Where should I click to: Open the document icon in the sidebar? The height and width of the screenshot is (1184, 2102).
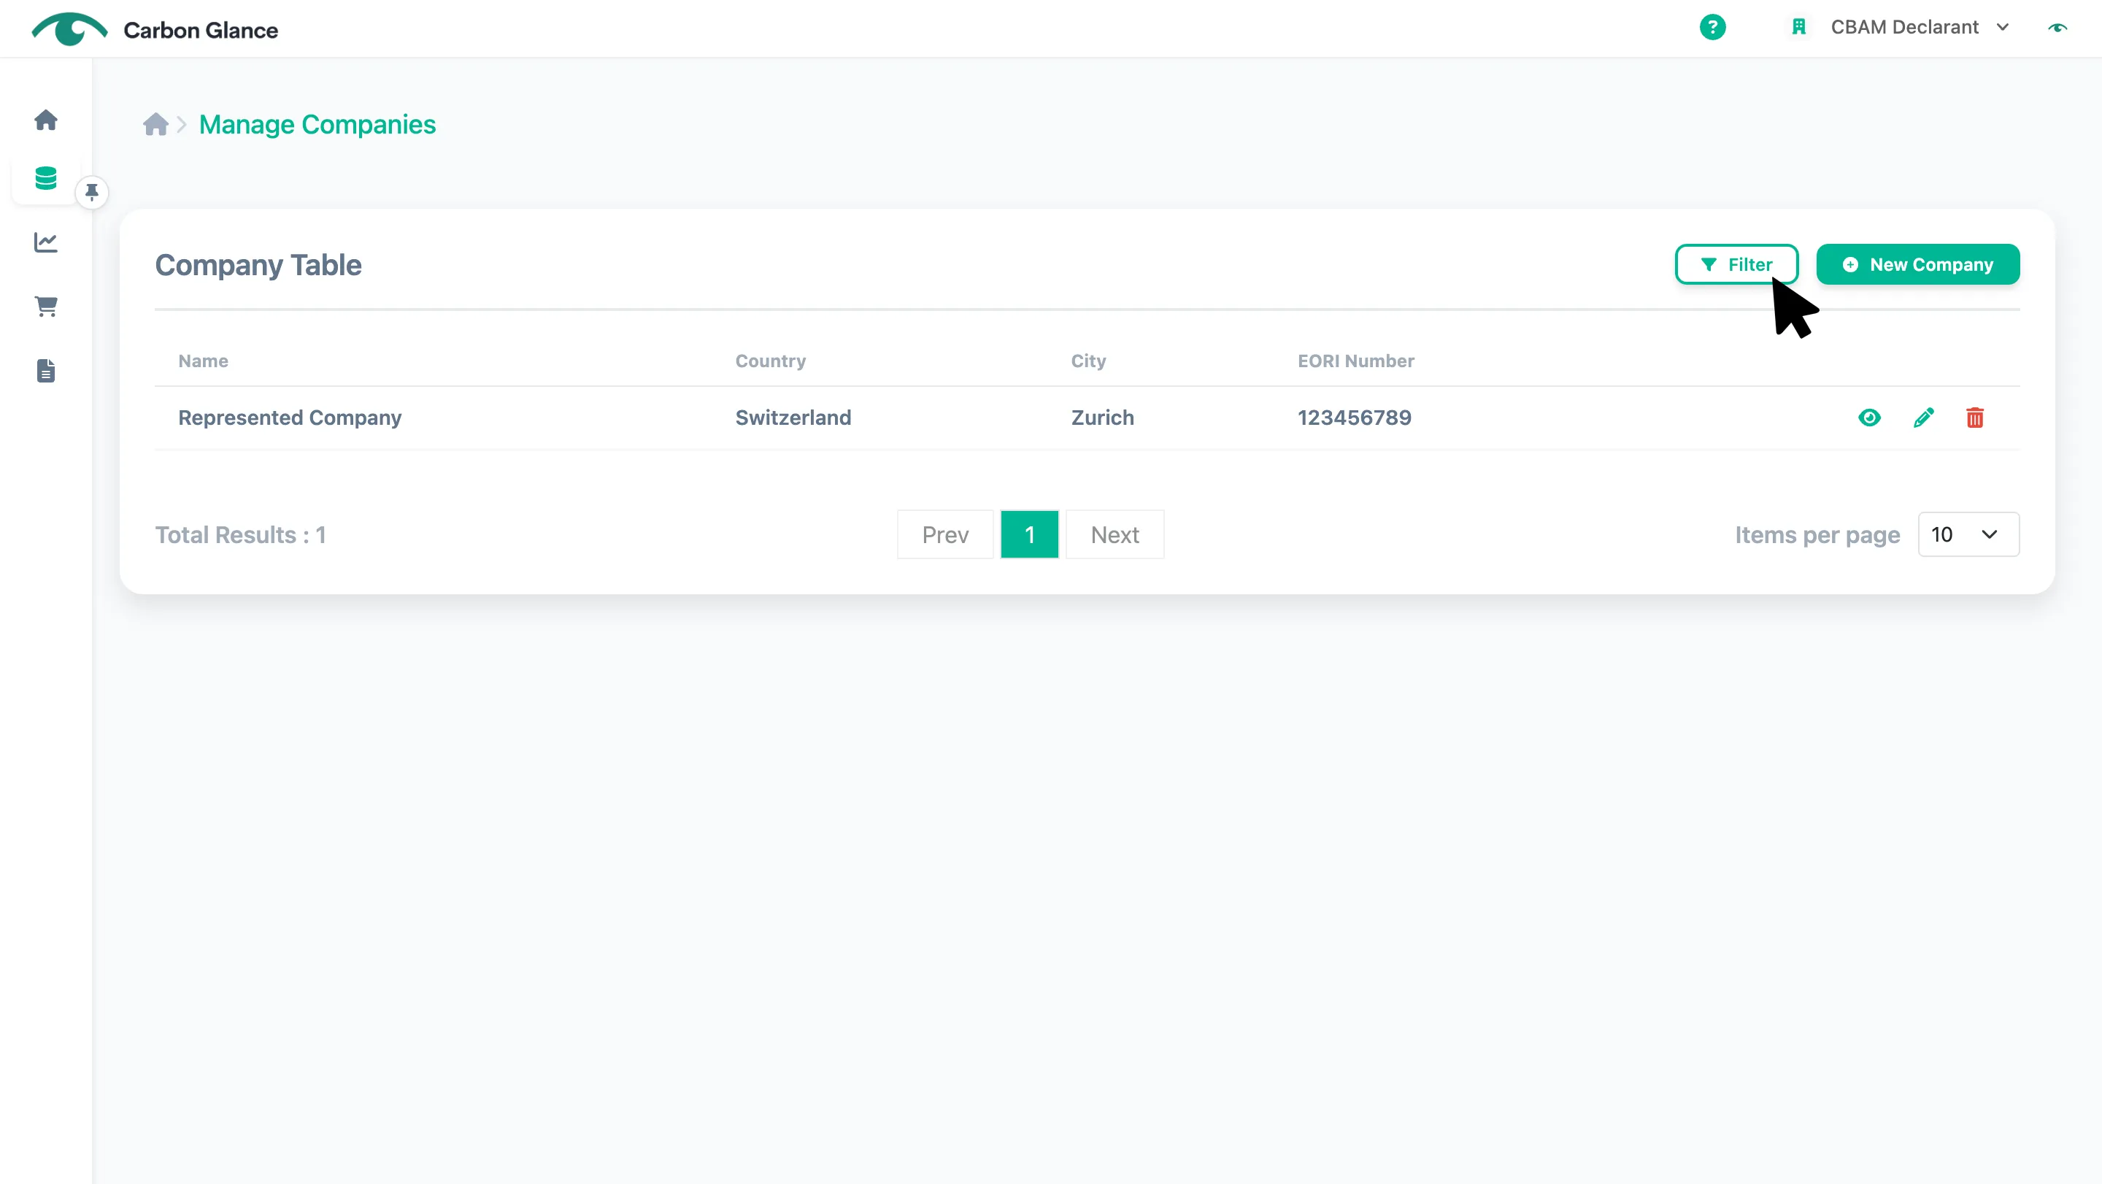tap(46, 371)
